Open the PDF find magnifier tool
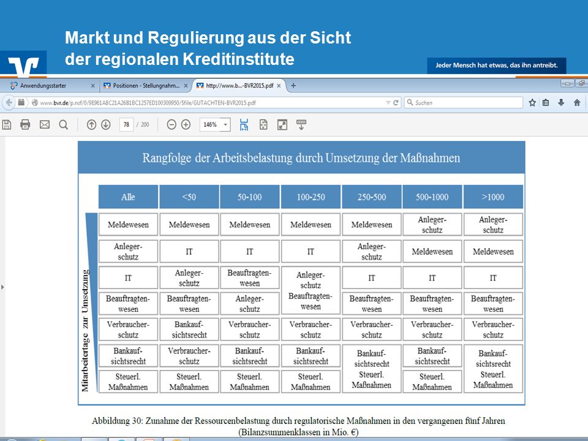The height and width of the screenshot is (441, 588). click(x=63, y=124)
